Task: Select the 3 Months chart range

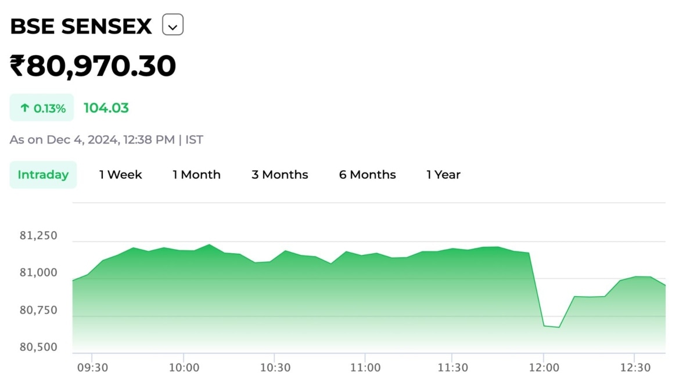Action: point(279,175)
